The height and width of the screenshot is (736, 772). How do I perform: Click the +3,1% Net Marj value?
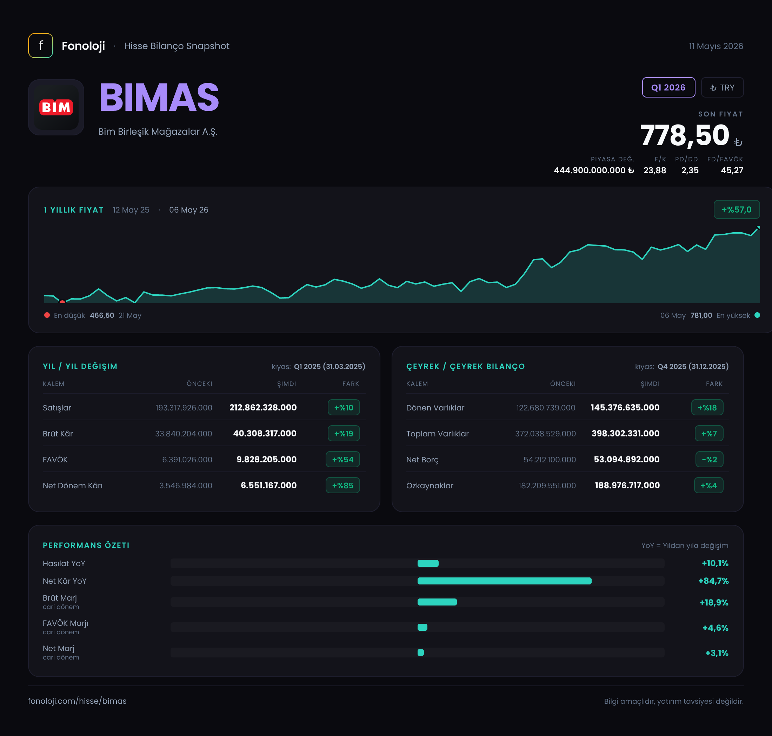(x=717, y=653)
